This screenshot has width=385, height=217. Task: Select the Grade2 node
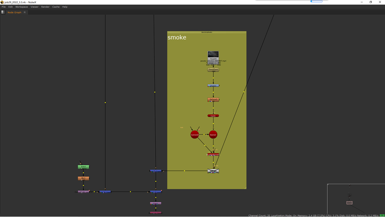(213, 86)
